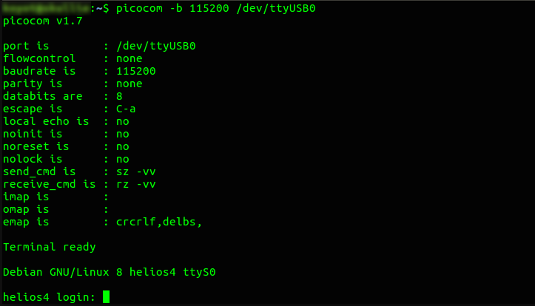Image resolution: width=535 pixels, height=306 pixels.
Task: Click the receive_cmd value 'rz -vv'
Action: coord(136,184)
